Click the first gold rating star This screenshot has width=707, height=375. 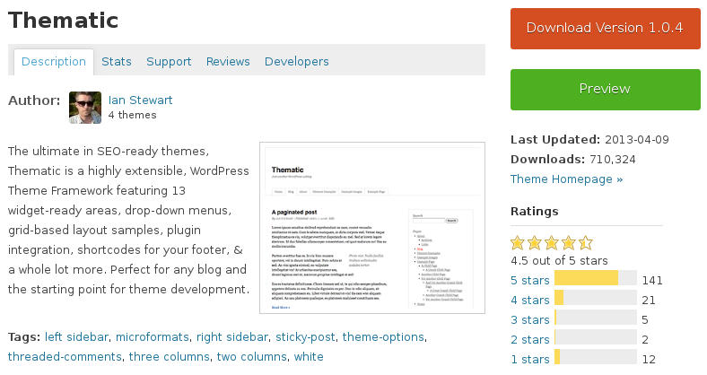tap(518, 243)
